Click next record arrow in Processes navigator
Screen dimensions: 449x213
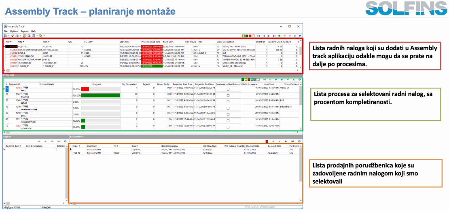[x=275, y=80]
